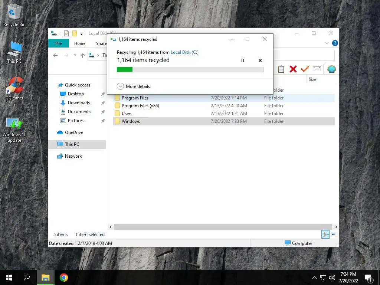This screenshot has width=380, height=285.
Task: Pause the recycling operation
Action: click(243, 60)
